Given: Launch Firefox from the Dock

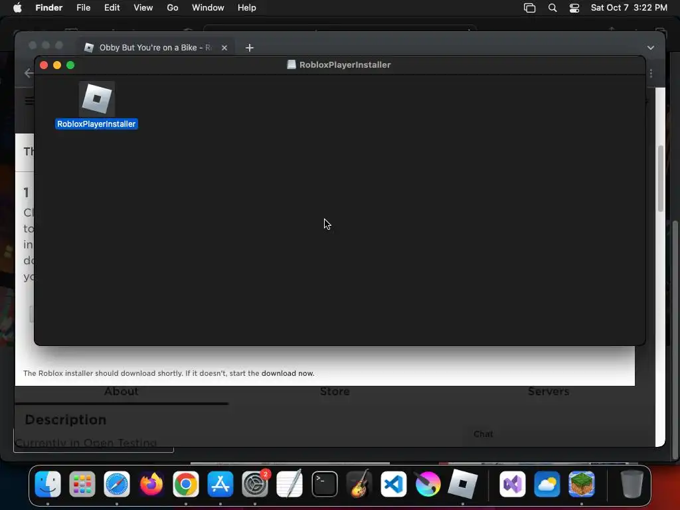Looking at the screenshot, I should coord(151,484).
